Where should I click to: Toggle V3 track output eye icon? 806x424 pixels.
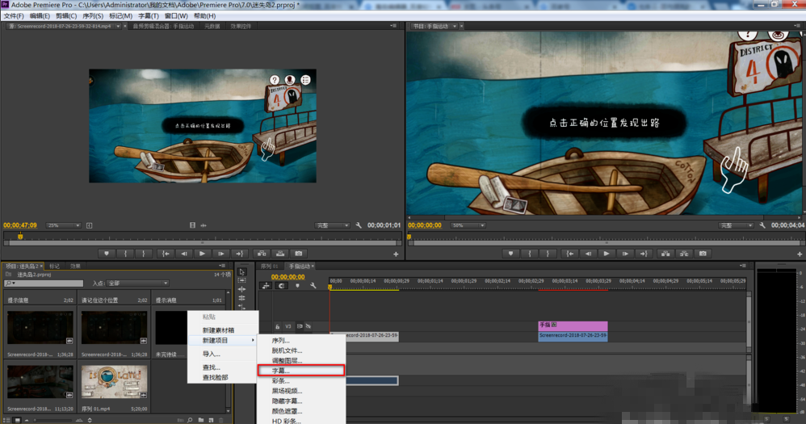coord(307,326)
